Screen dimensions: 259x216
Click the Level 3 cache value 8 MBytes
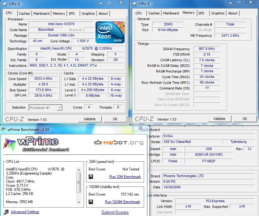click(93, 95)
